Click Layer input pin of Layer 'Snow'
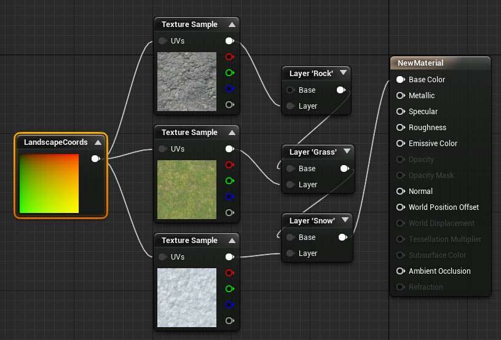The height and width of the screenshot is (340, 501). pos(290,253)
